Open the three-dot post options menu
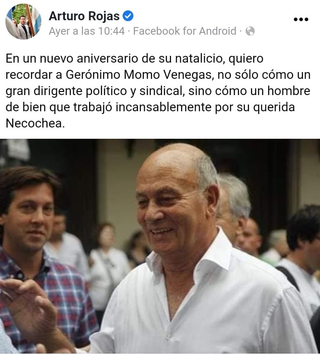Screen dimensions: 320x355 point(301,19)
